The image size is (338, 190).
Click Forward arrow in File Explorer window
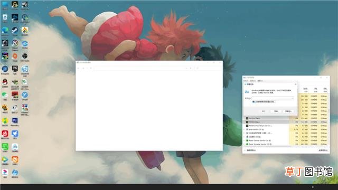coord(83,68)
